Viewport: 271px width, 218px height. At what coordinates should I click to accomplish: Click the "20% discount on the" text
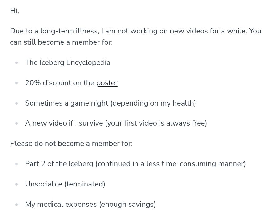click(59, 83)
